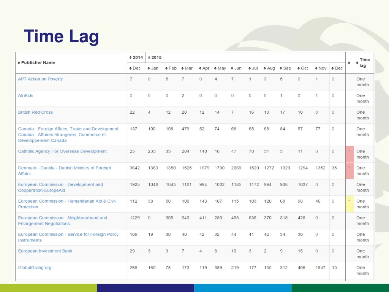Sort by Jan column
Image resolution: width=389 pixels, height=292 pixels.
tap(153, 68)
